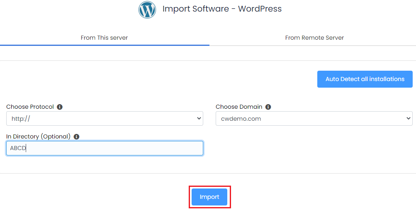Click the Choose Domain label text
The image size is (416, 210).
click(x=239, y=107)
